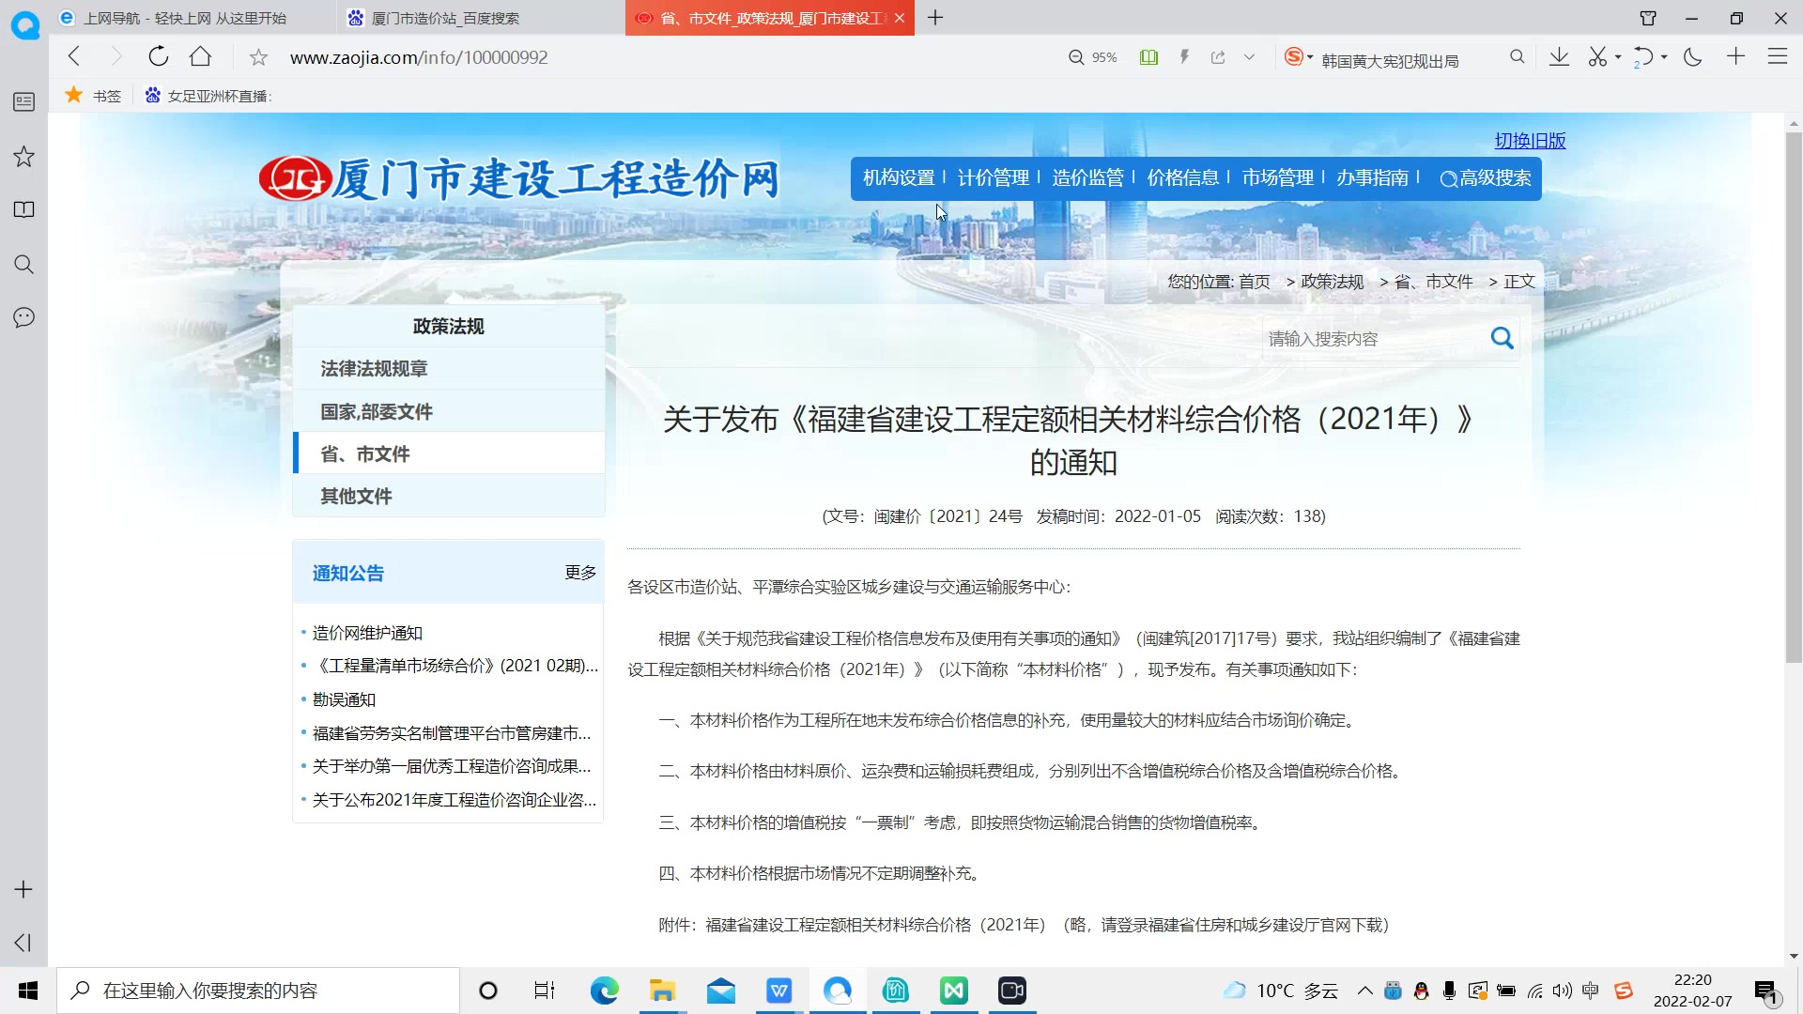Image resolution: width=1803 pixels, height=1014 pixels.
Task: Click the share page icon
Action: click(x=1218, y=57)
